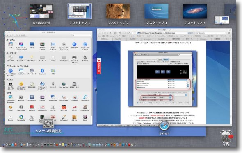Click the red Follow me side tab

[99, 67]
